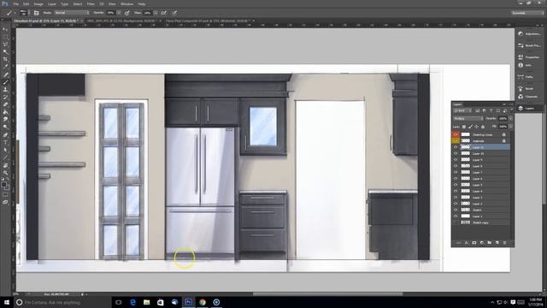Viewport: 547px width, 308px height.
Task: Open the Channels panel
Action: (529, 97)
